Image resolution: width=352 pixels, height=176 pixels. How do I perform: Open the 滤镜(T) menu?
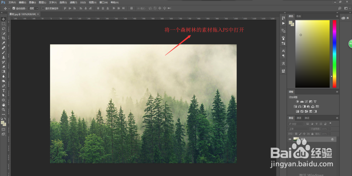click(x=74, y=2)
